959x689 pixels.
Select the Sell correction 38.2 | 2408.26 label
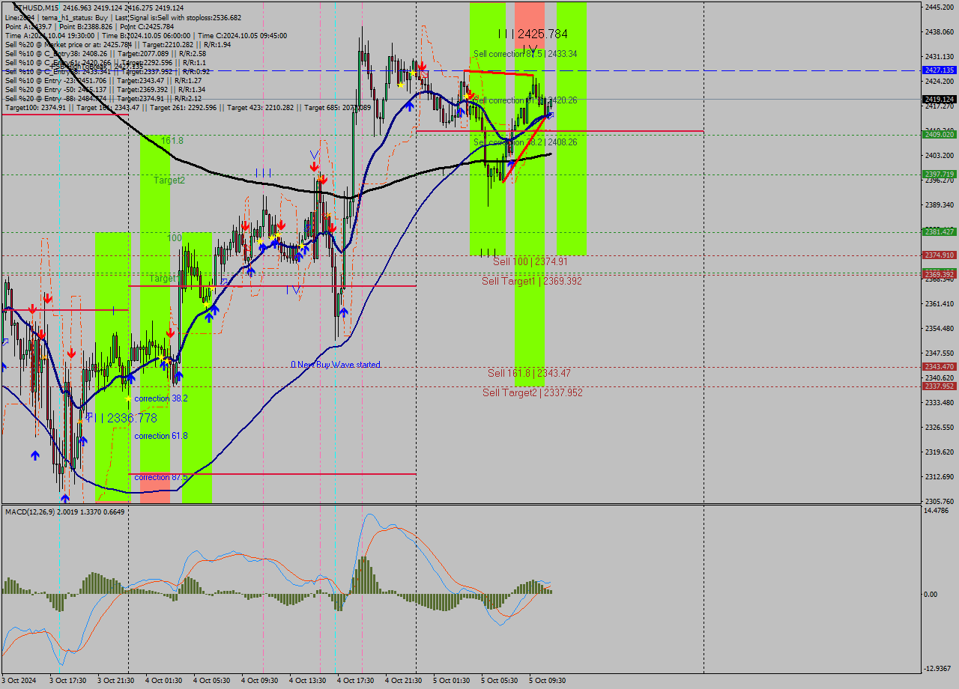(x=525, y=142)
